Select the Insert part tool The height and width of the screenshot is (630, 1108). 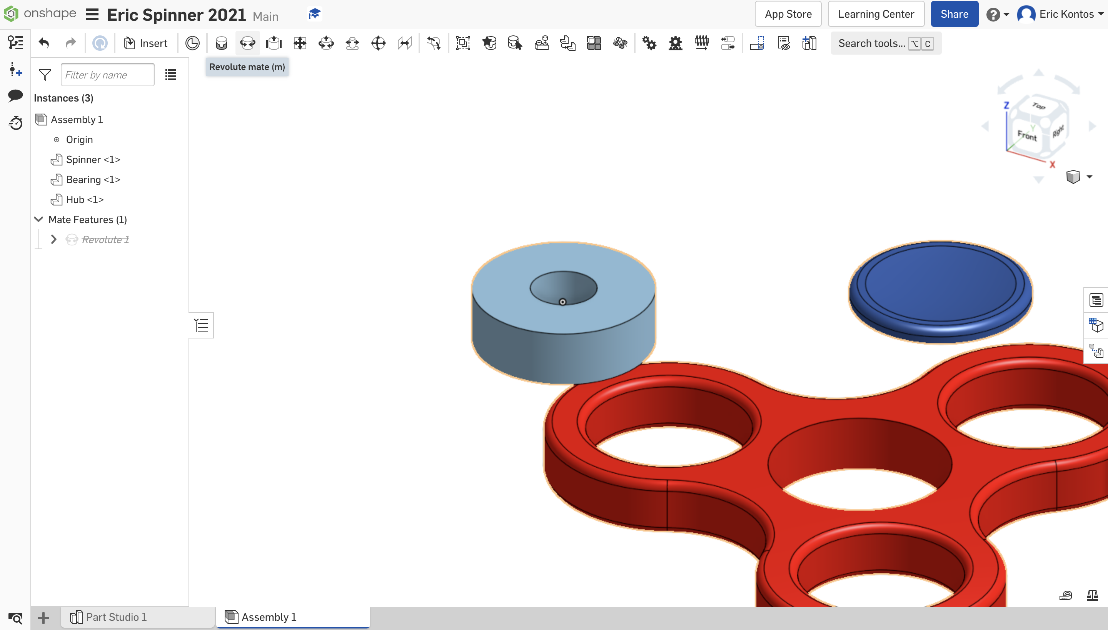(145, 43)
